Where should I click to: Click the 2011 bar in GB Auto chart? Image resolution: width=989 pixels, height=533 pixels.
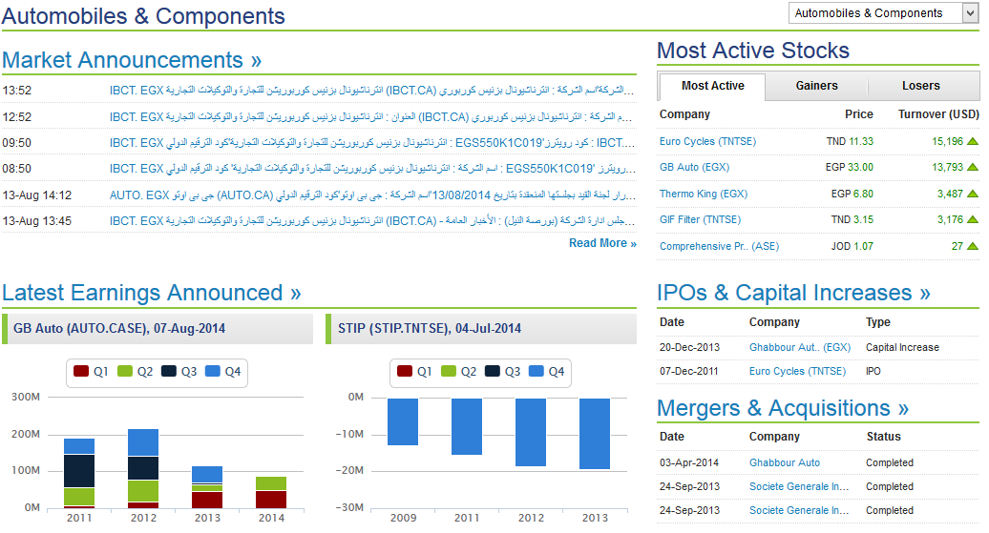(79, 473)
